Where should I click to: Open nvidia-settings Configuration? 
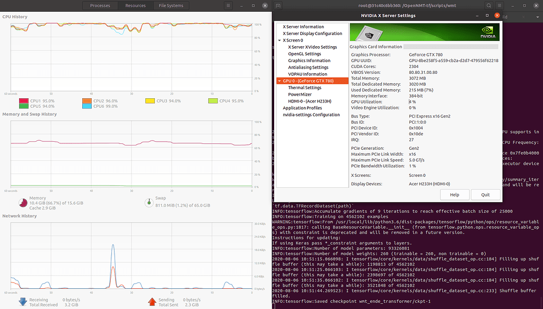[311, 115]
